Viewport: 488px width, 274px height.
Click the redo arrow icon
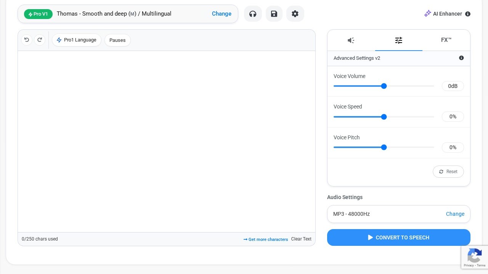point(40,40)
